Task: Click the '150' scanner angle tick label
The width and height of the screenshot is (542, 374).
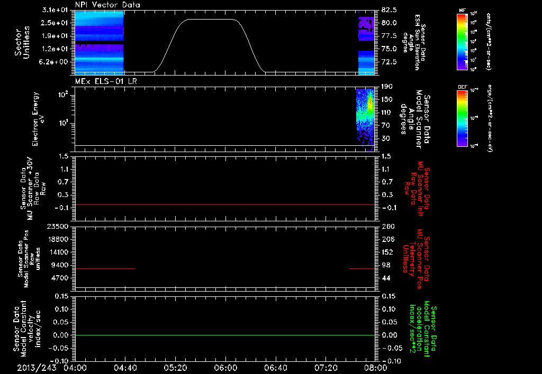Action: coord(387,100)
